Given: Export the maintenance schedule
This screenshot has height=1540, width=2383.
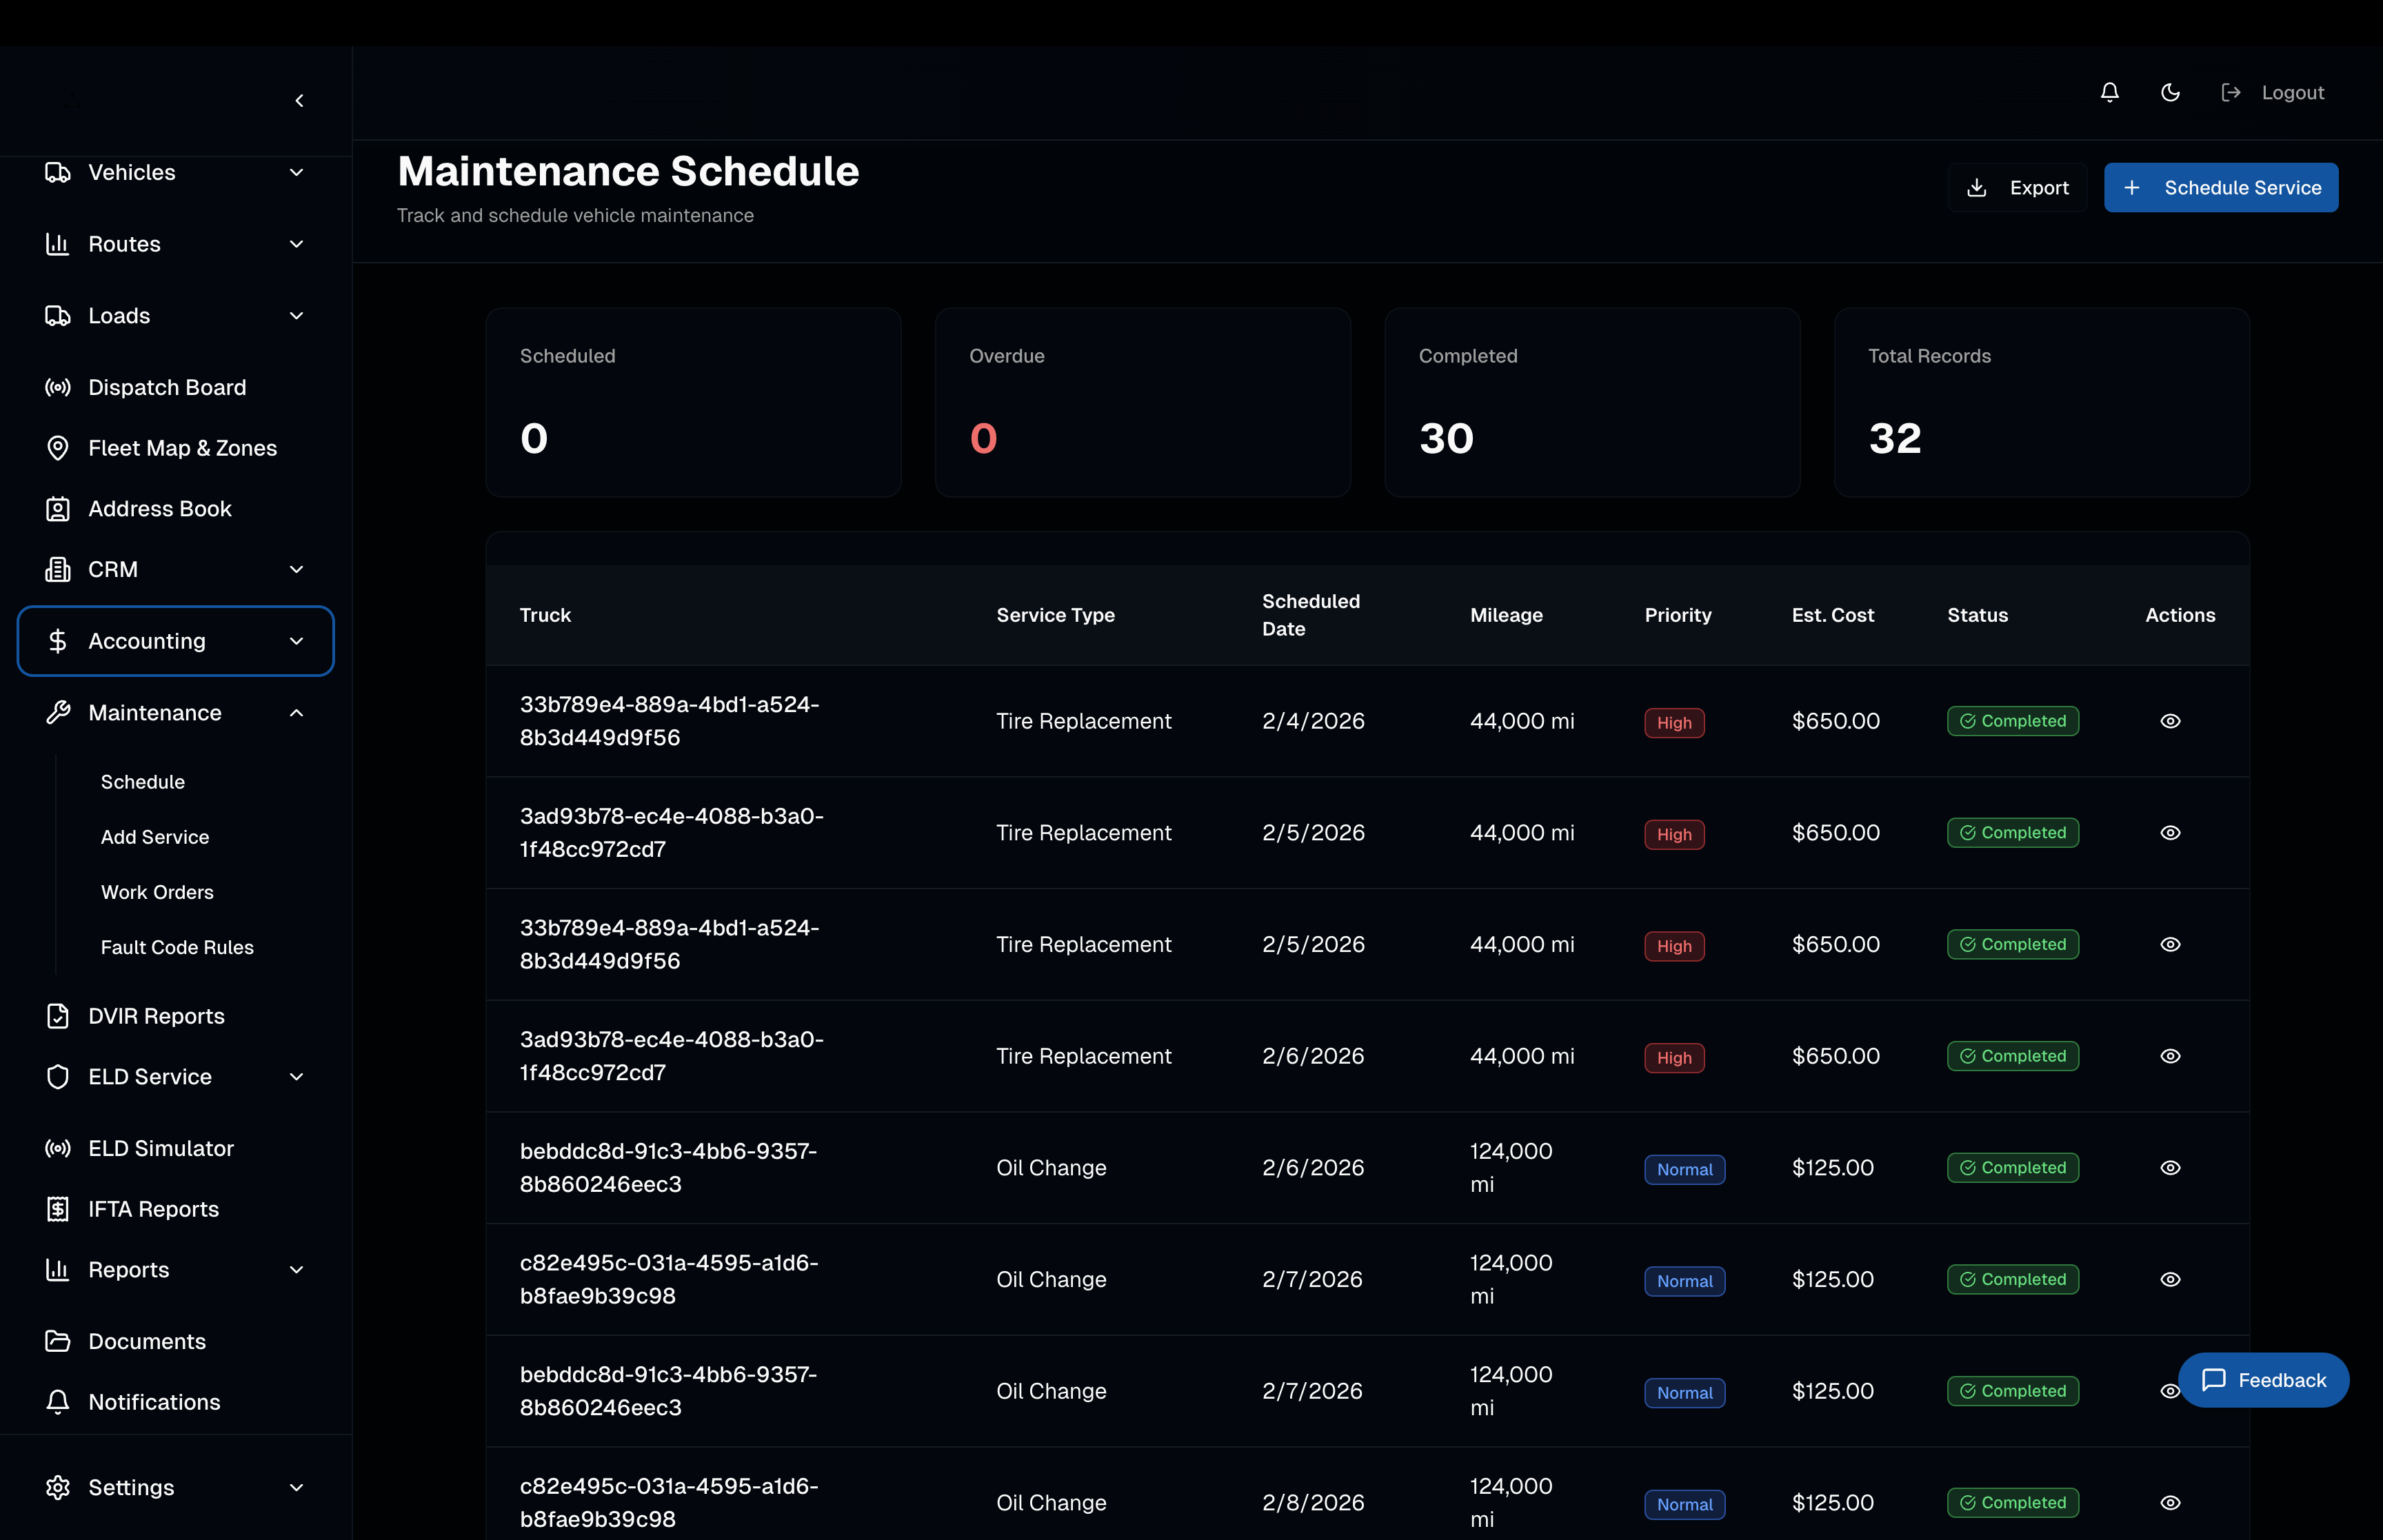Looking at the screenshot, I should pos(2017,188).
